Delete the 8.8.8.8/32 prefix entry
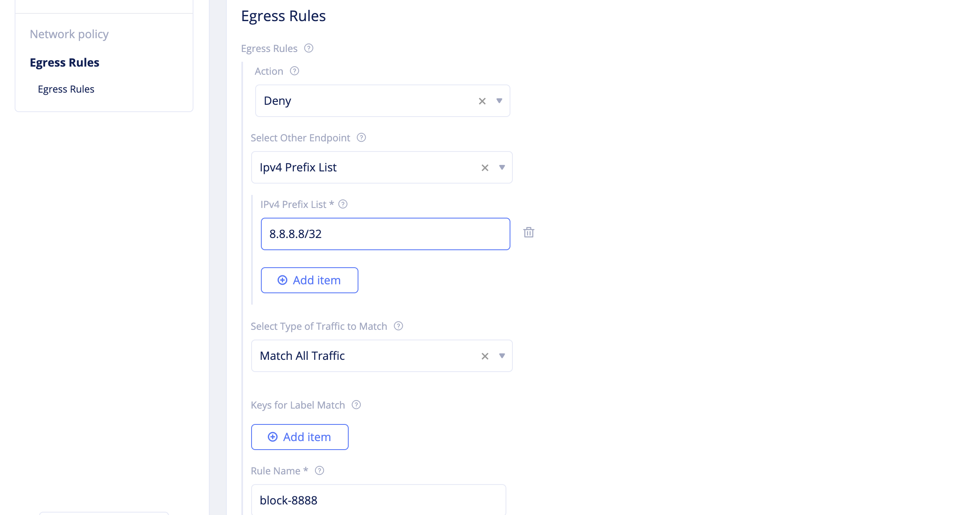This screenshot has height=515, width=955. tap(529, 232)
